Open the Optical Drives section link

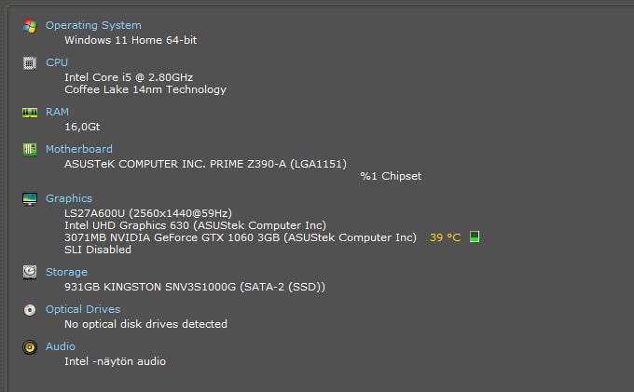pyautogui.click(x=82, y=309)
